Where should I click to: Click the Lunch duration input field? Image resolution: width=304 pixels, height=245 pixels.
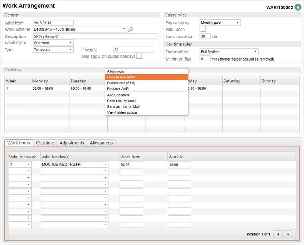(205, 36)
